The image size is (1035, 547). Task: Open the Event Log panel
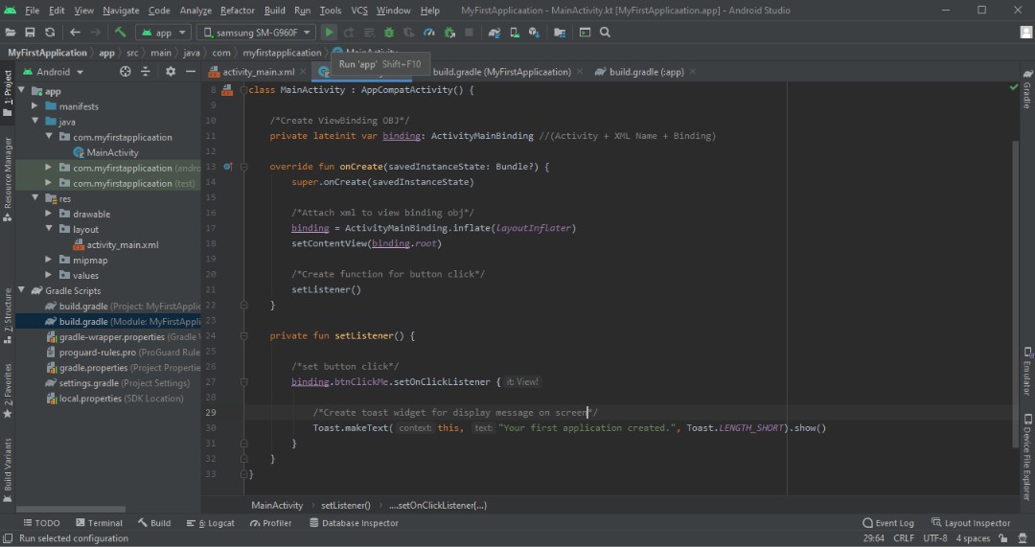[888, 523]
